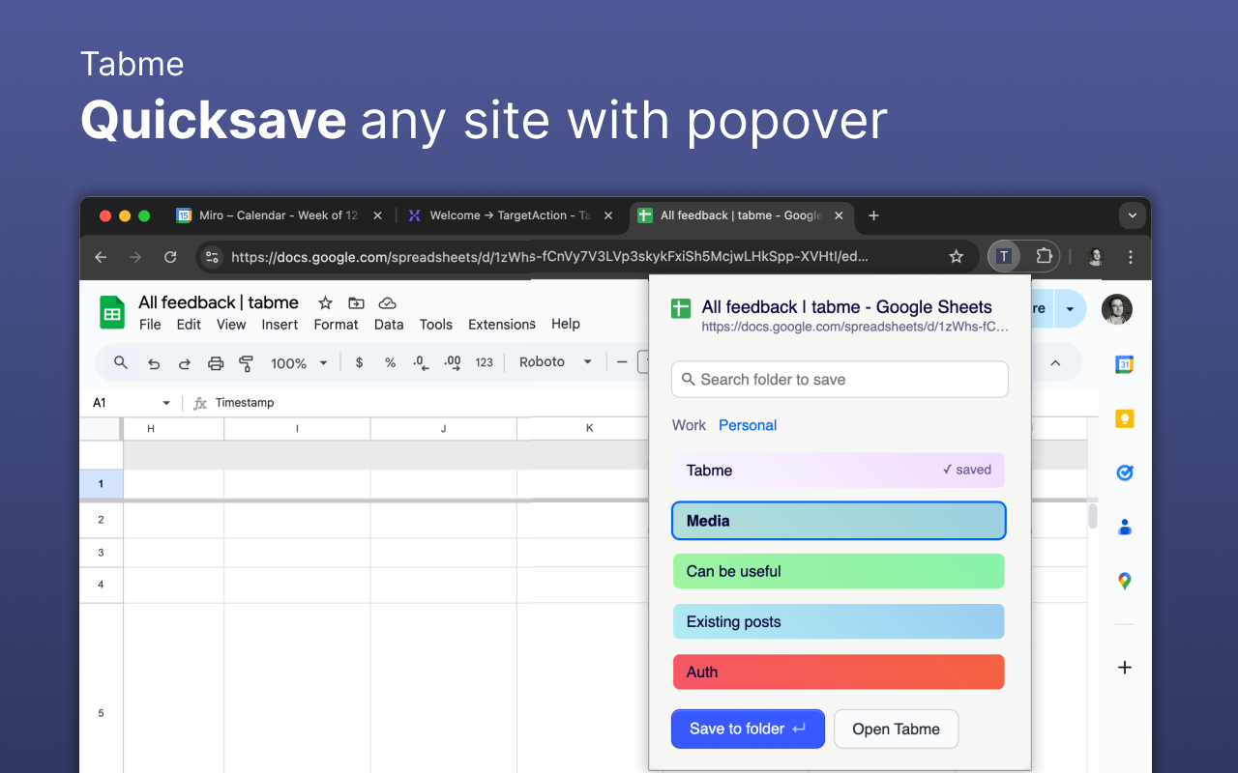Open the Tools menu
The height and width of the screenshot is (773, 1238).
tap(436, 325)
